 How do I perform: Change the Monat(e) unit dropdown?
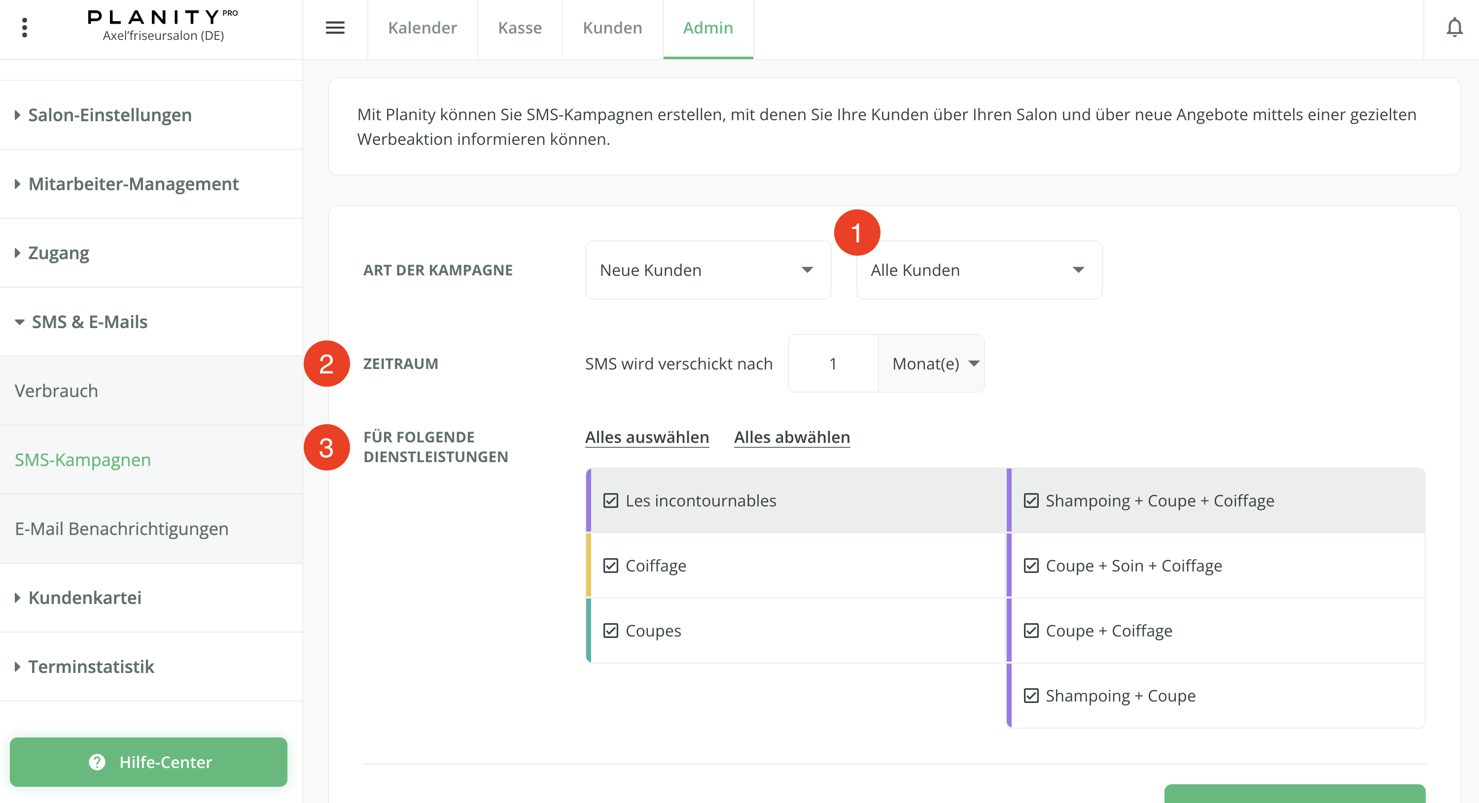931,364
